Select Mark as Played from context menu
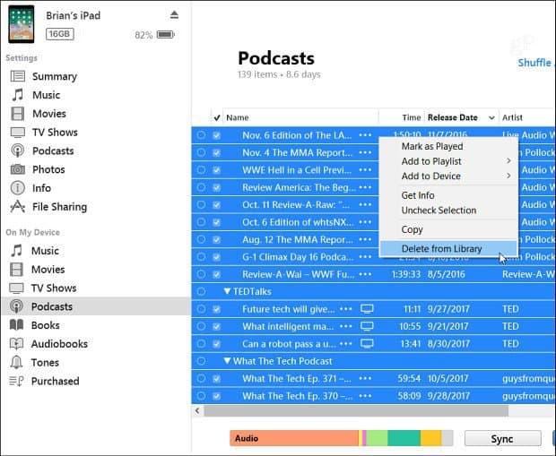The width and height of the screenshot is (556, 456). (x=431, y=146)
